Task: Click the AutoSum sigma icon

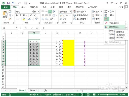Action: click(x=106, y=11)
